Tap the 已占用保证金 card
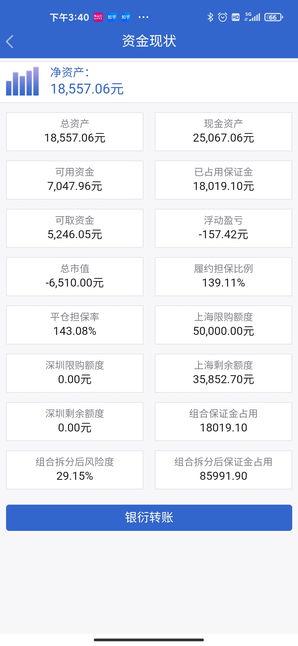The width and height of the screenshot is (298, 646). coord(223,180)
